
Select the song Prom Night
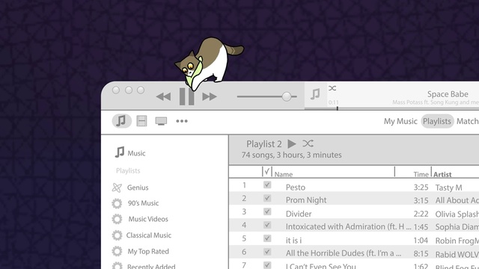coord(306,200)
